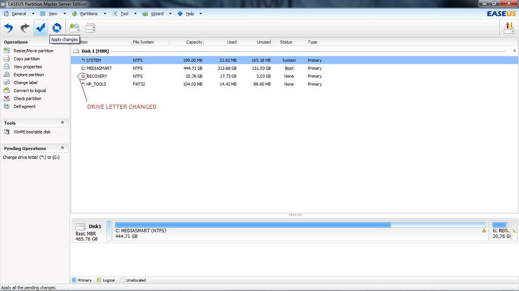Select C: MEDIASMART block in disk map
The height and width of the screenshot is (291, 519).
(x=300, y=230)
